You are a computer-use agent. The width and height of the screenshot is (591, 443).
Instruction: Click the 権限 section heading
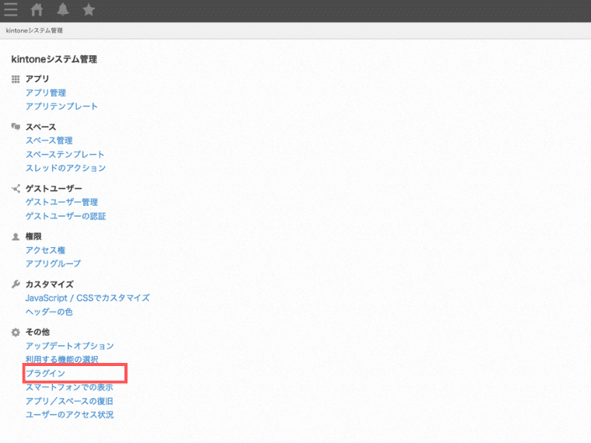(33, 236)
